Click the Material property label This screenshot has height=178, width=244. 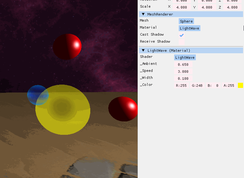tap(148, 27)
